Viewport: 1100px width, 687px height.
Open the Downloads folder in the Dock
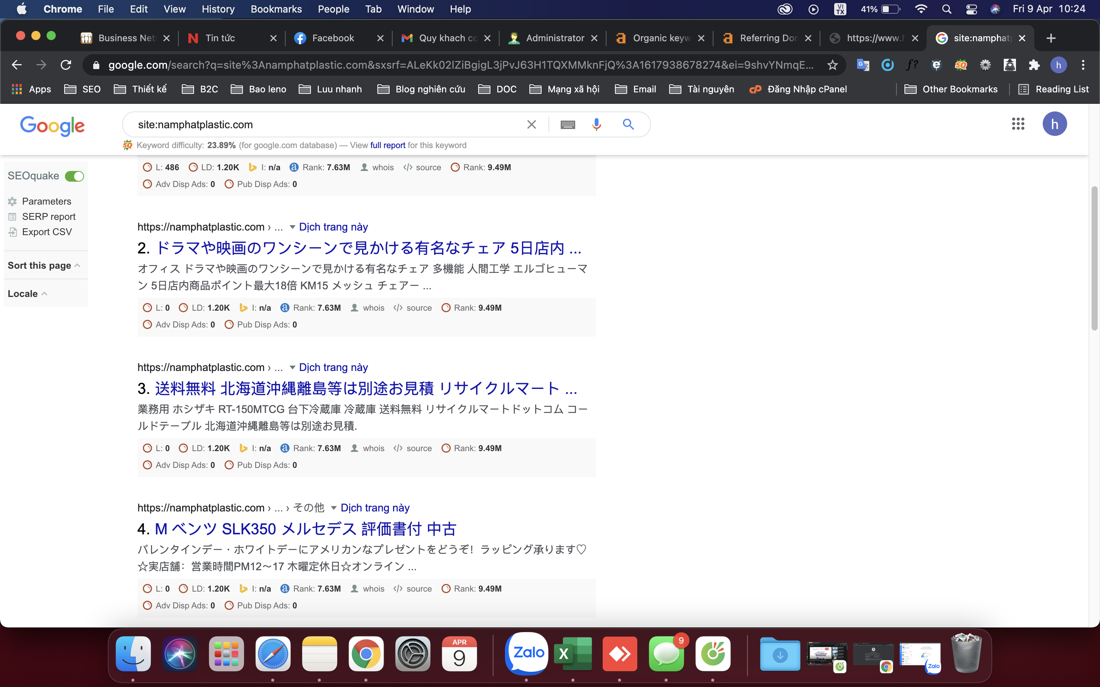(780, 653)
